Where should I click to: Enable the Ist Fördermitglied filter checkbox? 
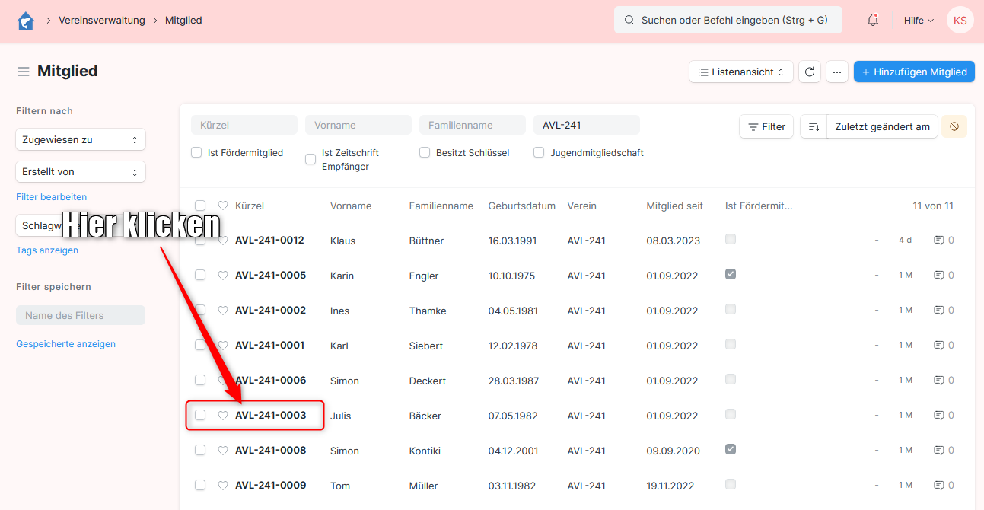coord(196,153)
